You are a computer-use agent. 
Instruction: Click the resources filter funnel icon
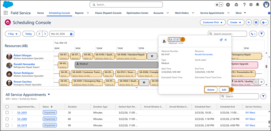coord(262,34)
